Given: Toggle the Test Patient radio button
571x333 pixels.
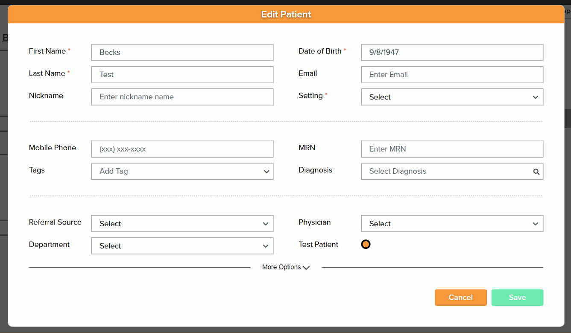Looking at the screenshot, I should tap(366, 244).
